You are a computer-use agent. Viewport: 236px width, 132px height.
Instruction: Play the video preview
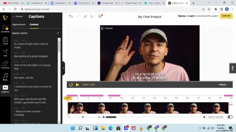pos(78,85)
